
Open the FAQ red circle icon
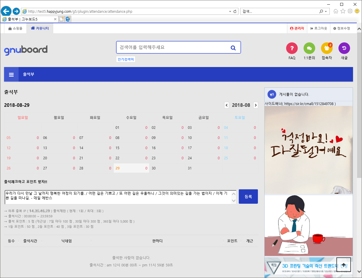click(x=292, y=48)
